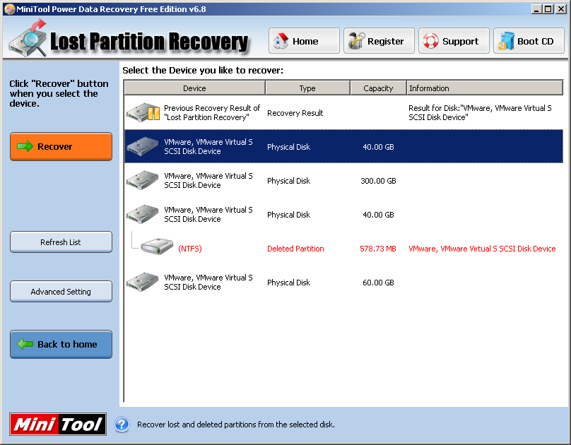The image size is (571, 445).
Task: Click the Register keys icon
Action: tap(356, 41)
